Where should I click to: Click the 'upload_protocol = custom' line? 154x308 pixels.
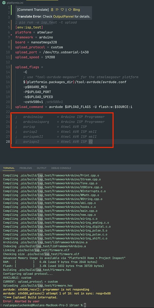[39, 47]
